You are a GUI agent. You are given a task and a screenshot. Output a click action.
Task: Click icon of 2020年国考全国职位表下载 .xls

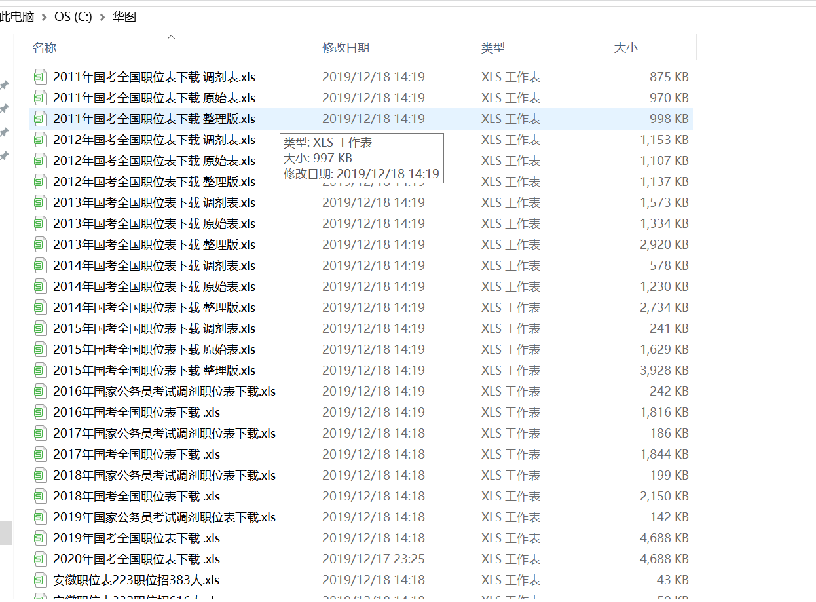pyautogui.click(x=41, y=559)
